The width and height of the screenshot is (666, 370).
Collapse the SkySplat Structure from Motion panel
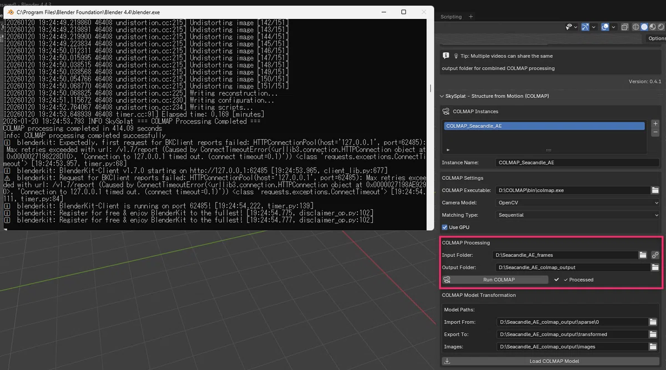442,96
